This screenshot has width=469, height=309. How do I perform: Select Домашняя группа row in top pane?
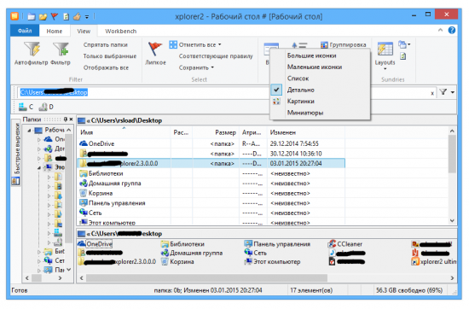(x=211, y=184)
